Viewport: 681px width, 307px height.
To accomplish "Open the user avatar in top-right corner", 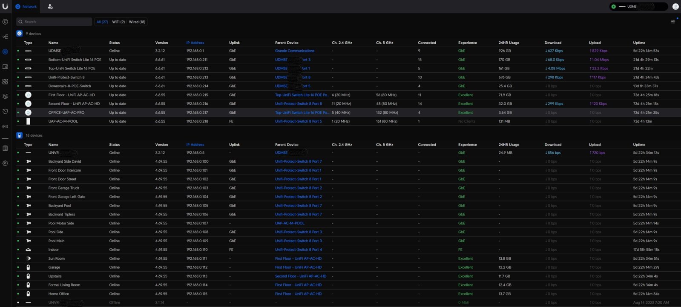I will pos(675,6).
